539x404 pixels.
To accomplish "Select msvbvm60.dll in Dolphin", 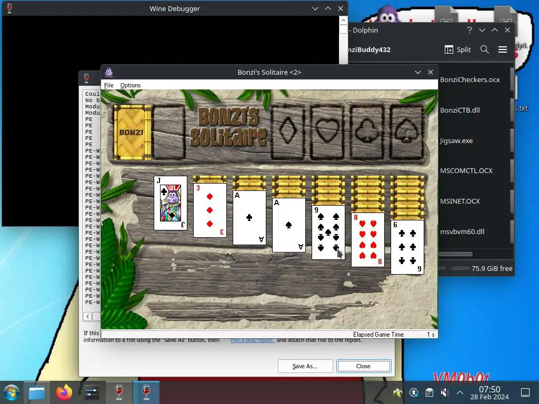I will coord(462,232).
